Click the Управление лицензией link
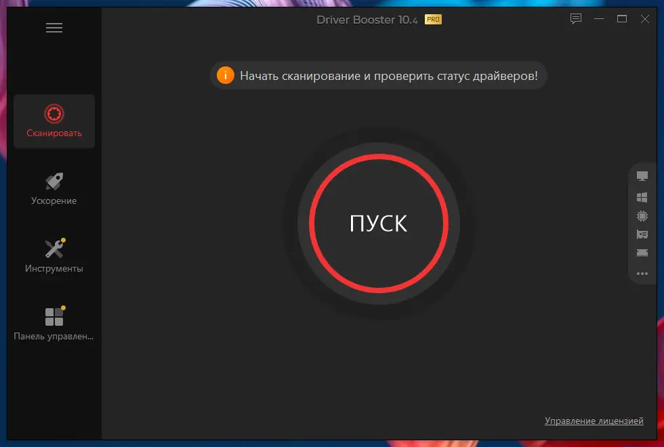 [594, 421]
